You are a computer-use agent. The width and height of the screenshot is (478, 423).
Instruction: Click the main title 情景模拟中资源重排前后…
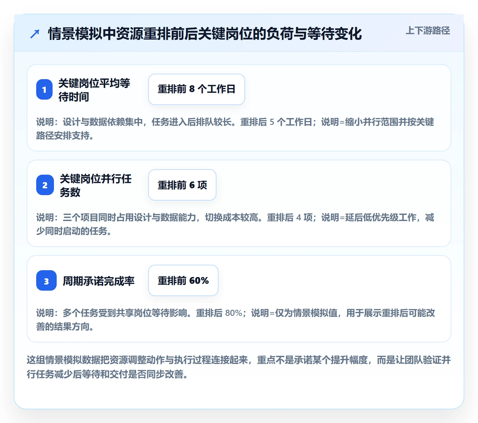pos(205,34)
